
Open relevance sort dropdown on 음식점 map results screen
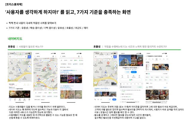tap(43, 100)
